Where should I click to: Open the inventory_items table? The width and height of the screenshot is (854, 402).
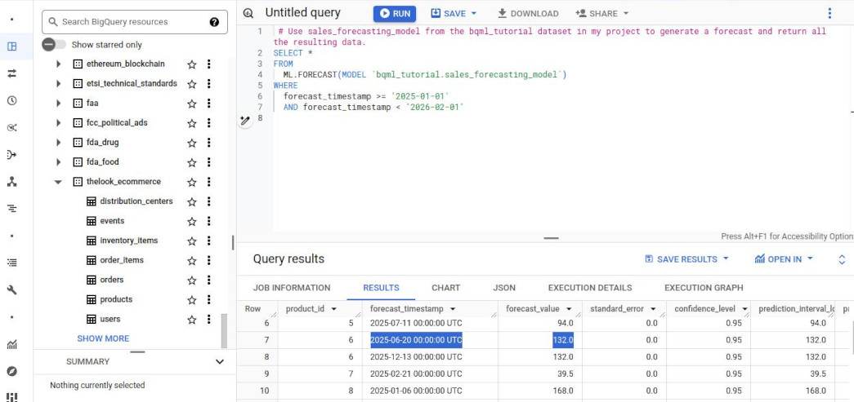pos(128,241)
